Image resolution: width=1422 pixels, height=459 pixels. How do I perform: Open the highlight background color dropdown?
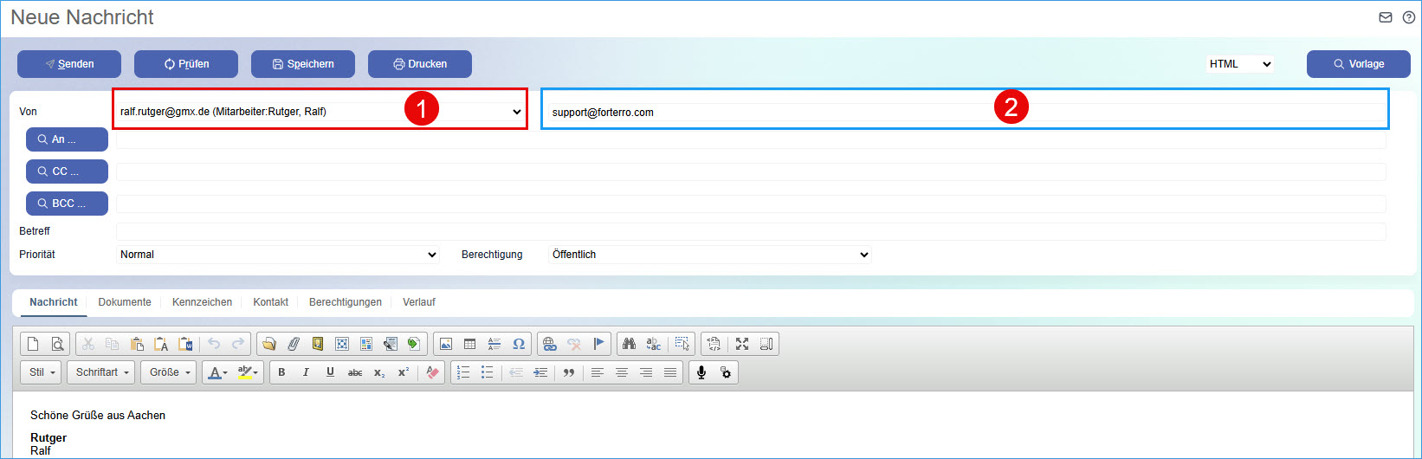click(x=248, y=372)
